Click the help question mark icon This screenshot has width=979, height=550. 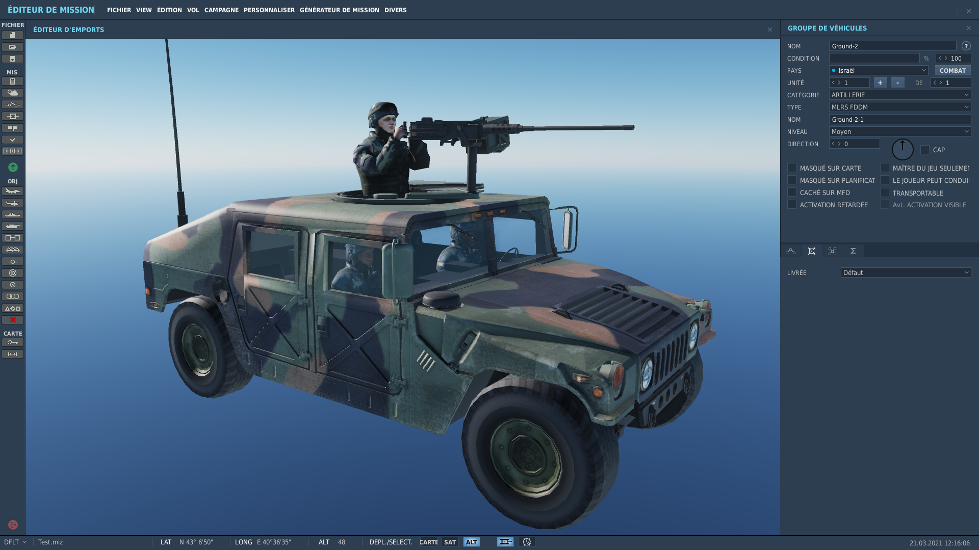click(x=966, y=46)
